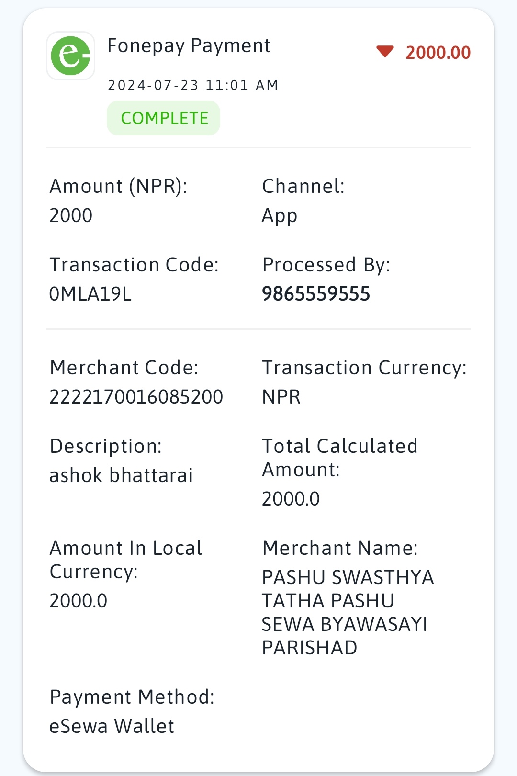
Task: Tap the Transaction Code label
Action: 134,265
